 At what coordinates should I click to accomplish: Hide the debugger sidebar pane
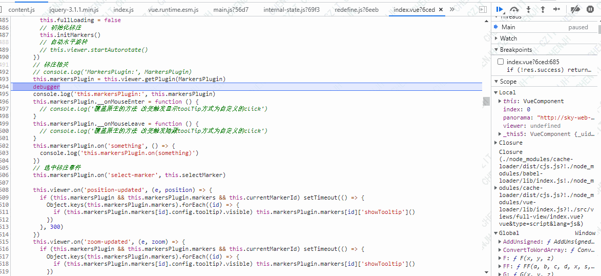pyautogui.click(x=483, y=9)
